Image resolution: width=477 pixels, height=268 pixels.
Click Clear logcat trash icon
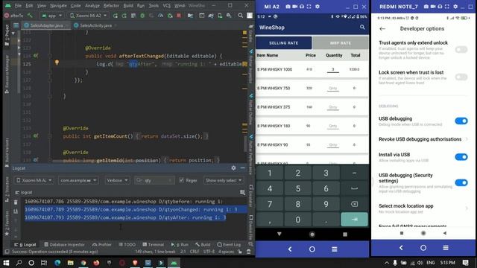16,202
